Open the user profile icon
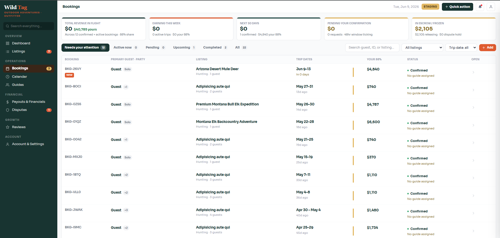This screenshot has width=500, height=238. pos(491,7)
